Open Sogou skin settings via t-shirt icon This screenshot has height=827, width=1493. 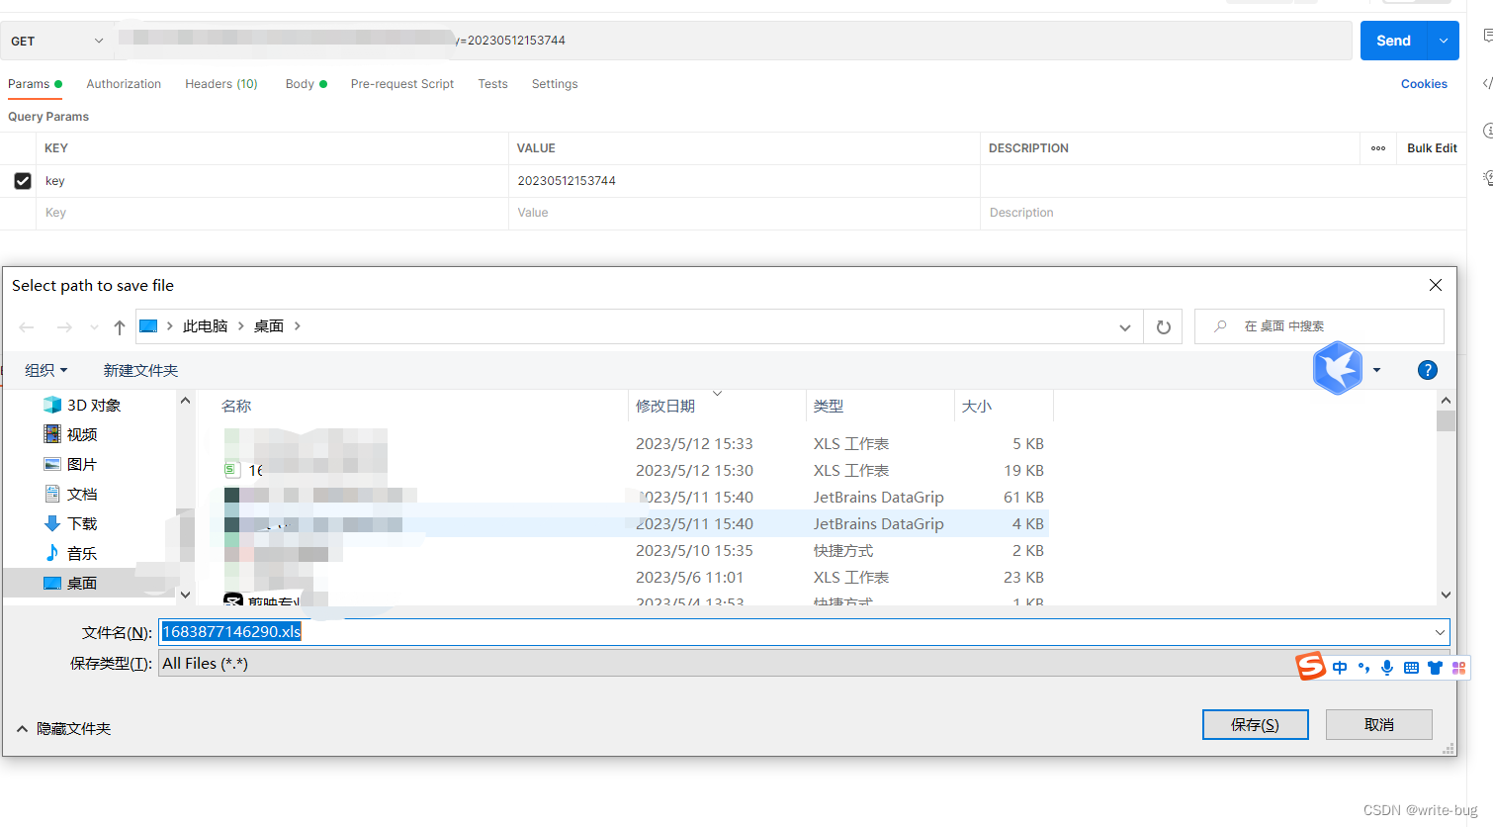click(1435, 667)
